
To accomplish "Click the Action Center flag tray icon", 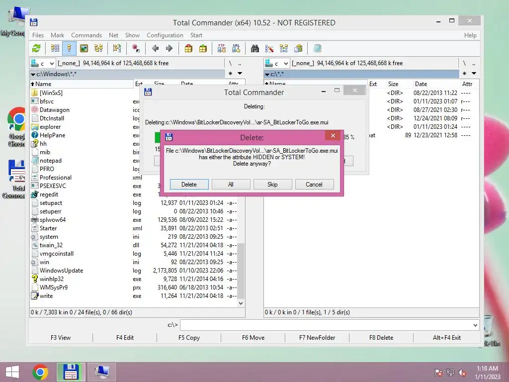I will click(438, 373).
